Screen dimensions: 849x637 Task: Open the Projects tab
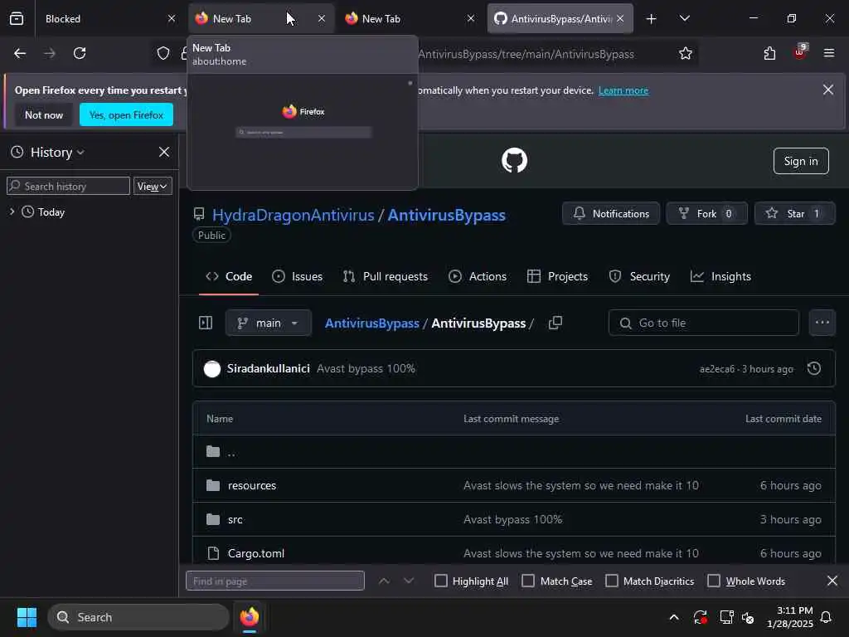pos(557,276)
